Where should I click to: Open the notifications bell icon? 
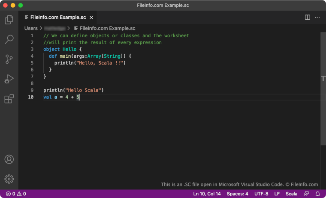click(318, 194)
